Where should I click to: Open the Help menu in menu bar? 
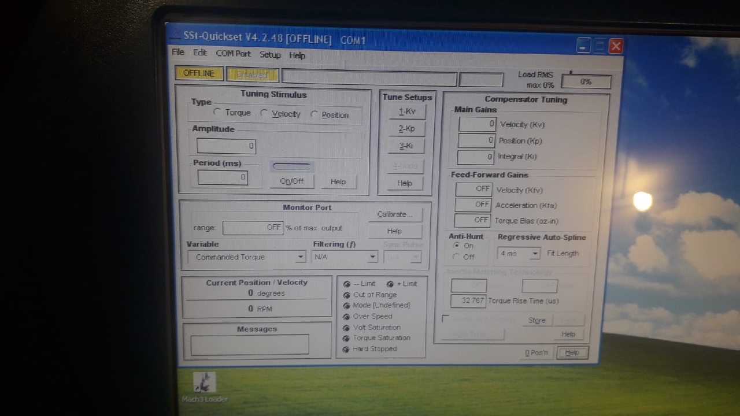[297, 55]
